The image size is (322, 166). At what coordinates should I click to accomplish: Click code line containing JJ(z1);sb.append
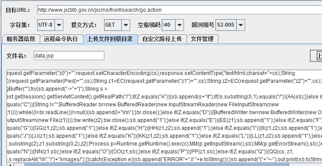pyautogui.click(x=164, y=136)
